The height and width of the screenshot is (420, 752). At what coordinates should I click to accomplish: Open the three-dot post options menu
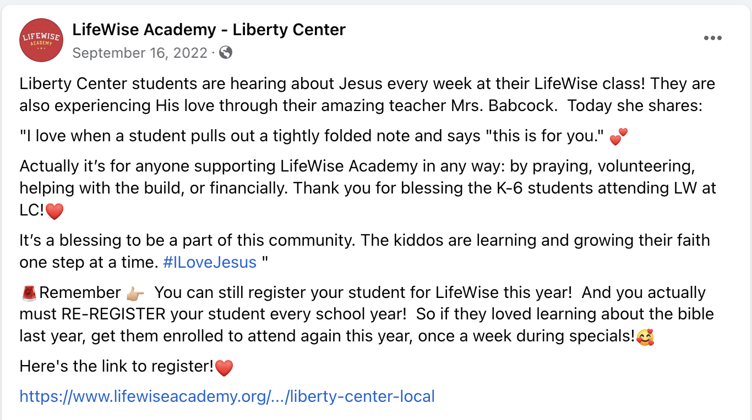click(x=713, y=38)
